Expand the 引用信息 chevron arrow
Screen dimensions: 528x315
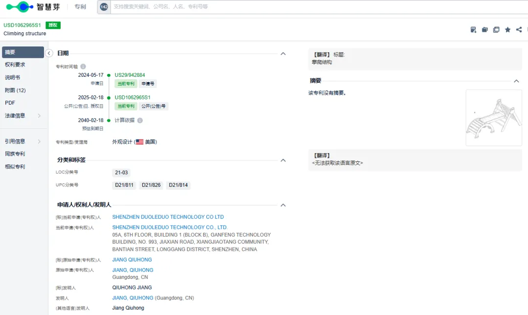[40, 141]
